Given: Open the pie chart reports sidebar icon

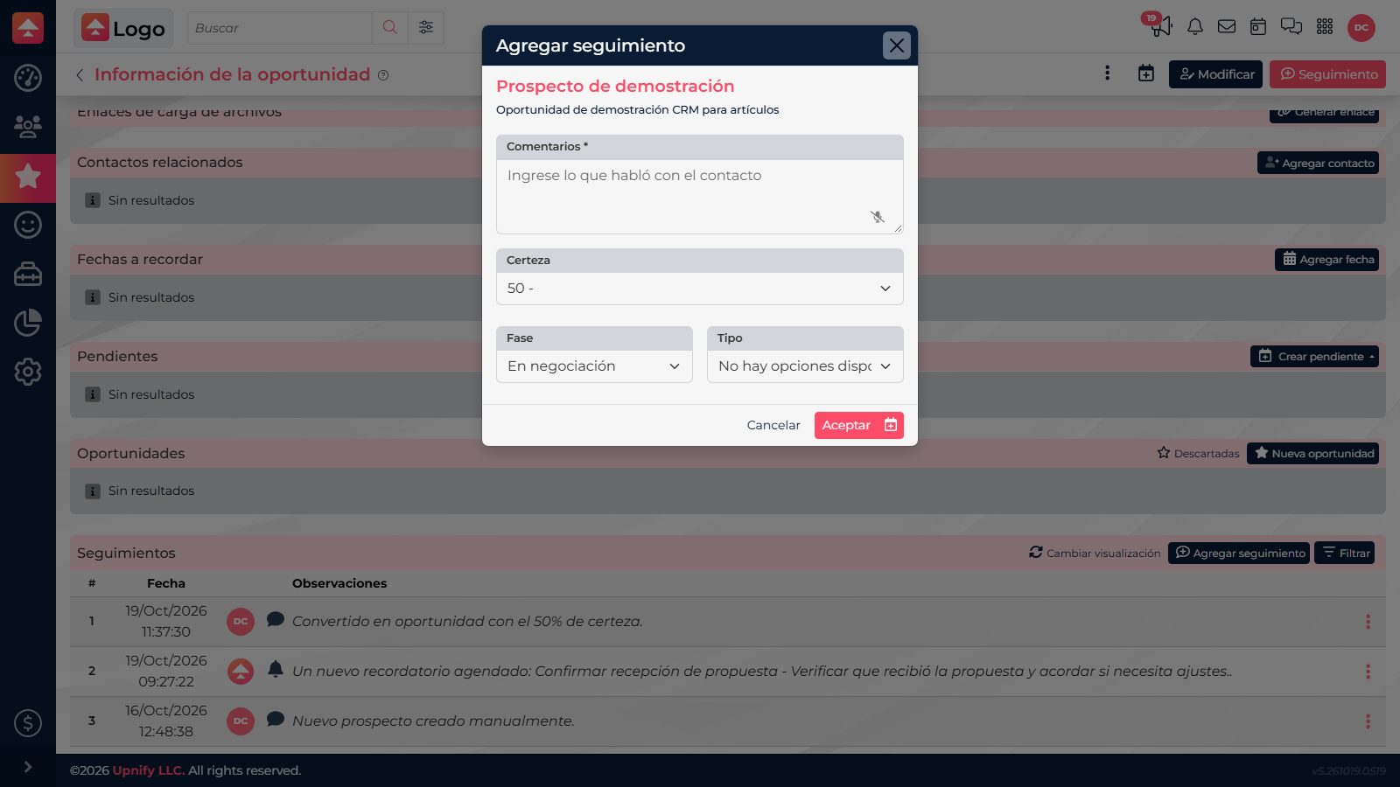Looking at the screenshot, I should click(28, 323).
